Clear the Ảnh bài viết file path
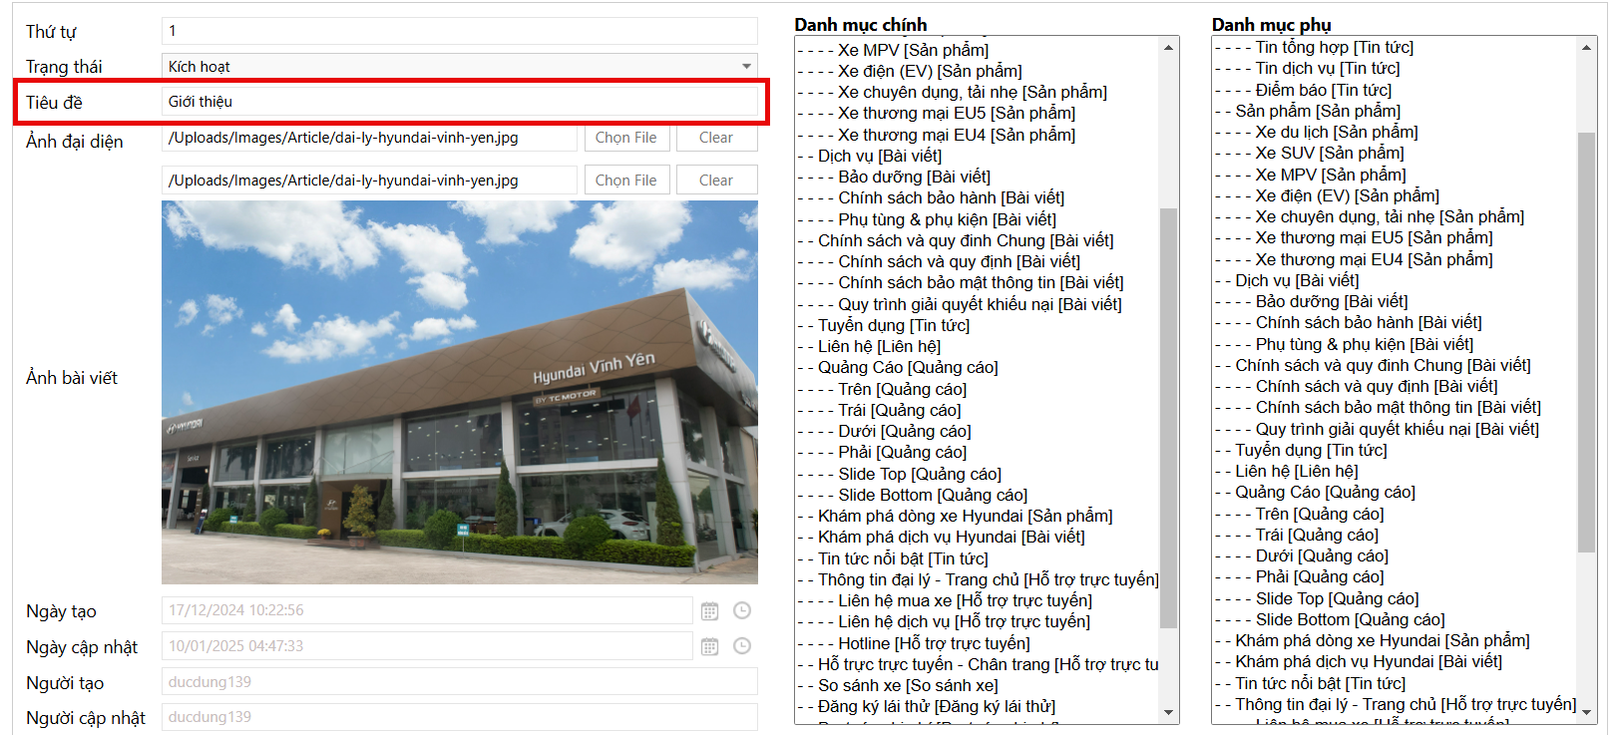Screen dimensions: 1618x735 [715, 181]
